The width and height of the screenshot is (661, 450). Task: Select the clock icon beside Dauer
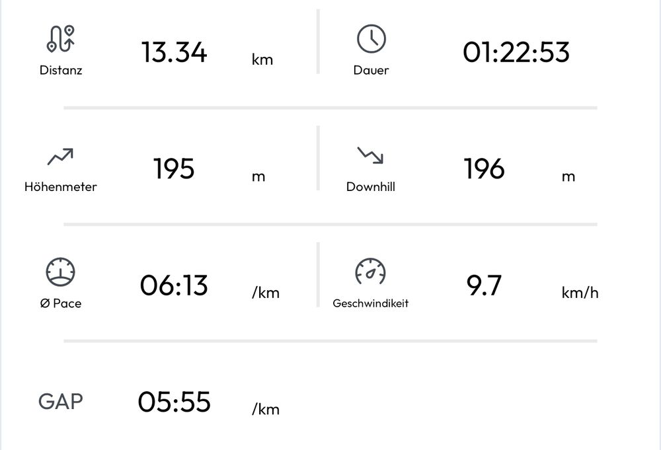click(x=371, y=40)
